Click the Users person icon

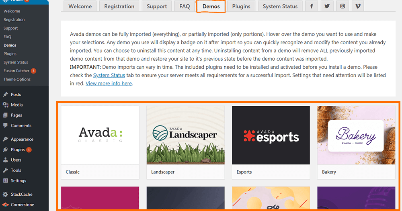5,160
